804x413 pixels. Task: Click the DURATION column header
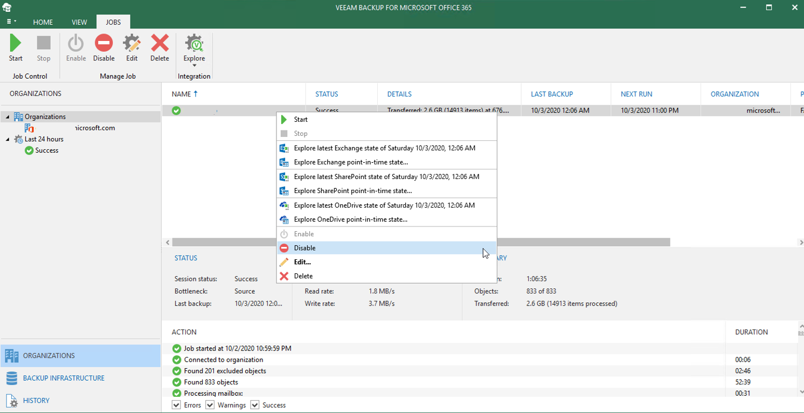pyautogui.click(x=751, y=332)
